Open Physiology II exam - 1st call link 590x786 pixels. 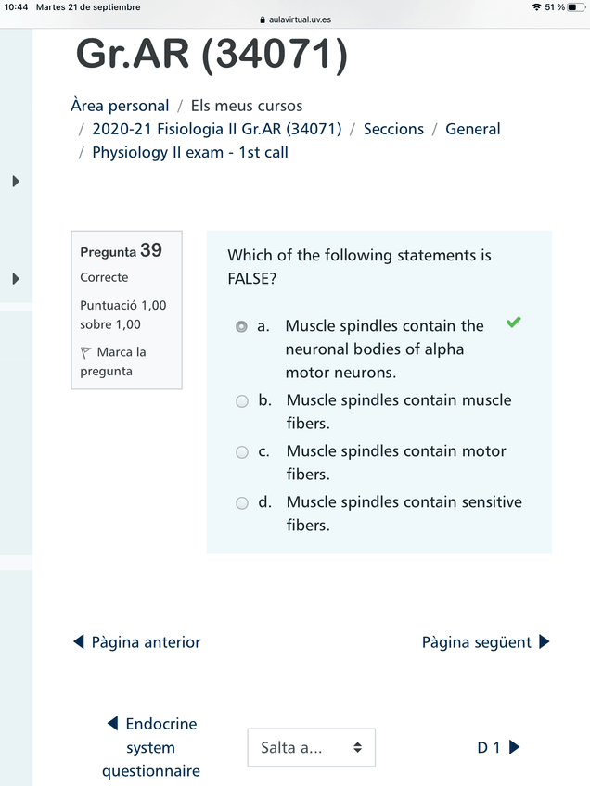[190, 152]
